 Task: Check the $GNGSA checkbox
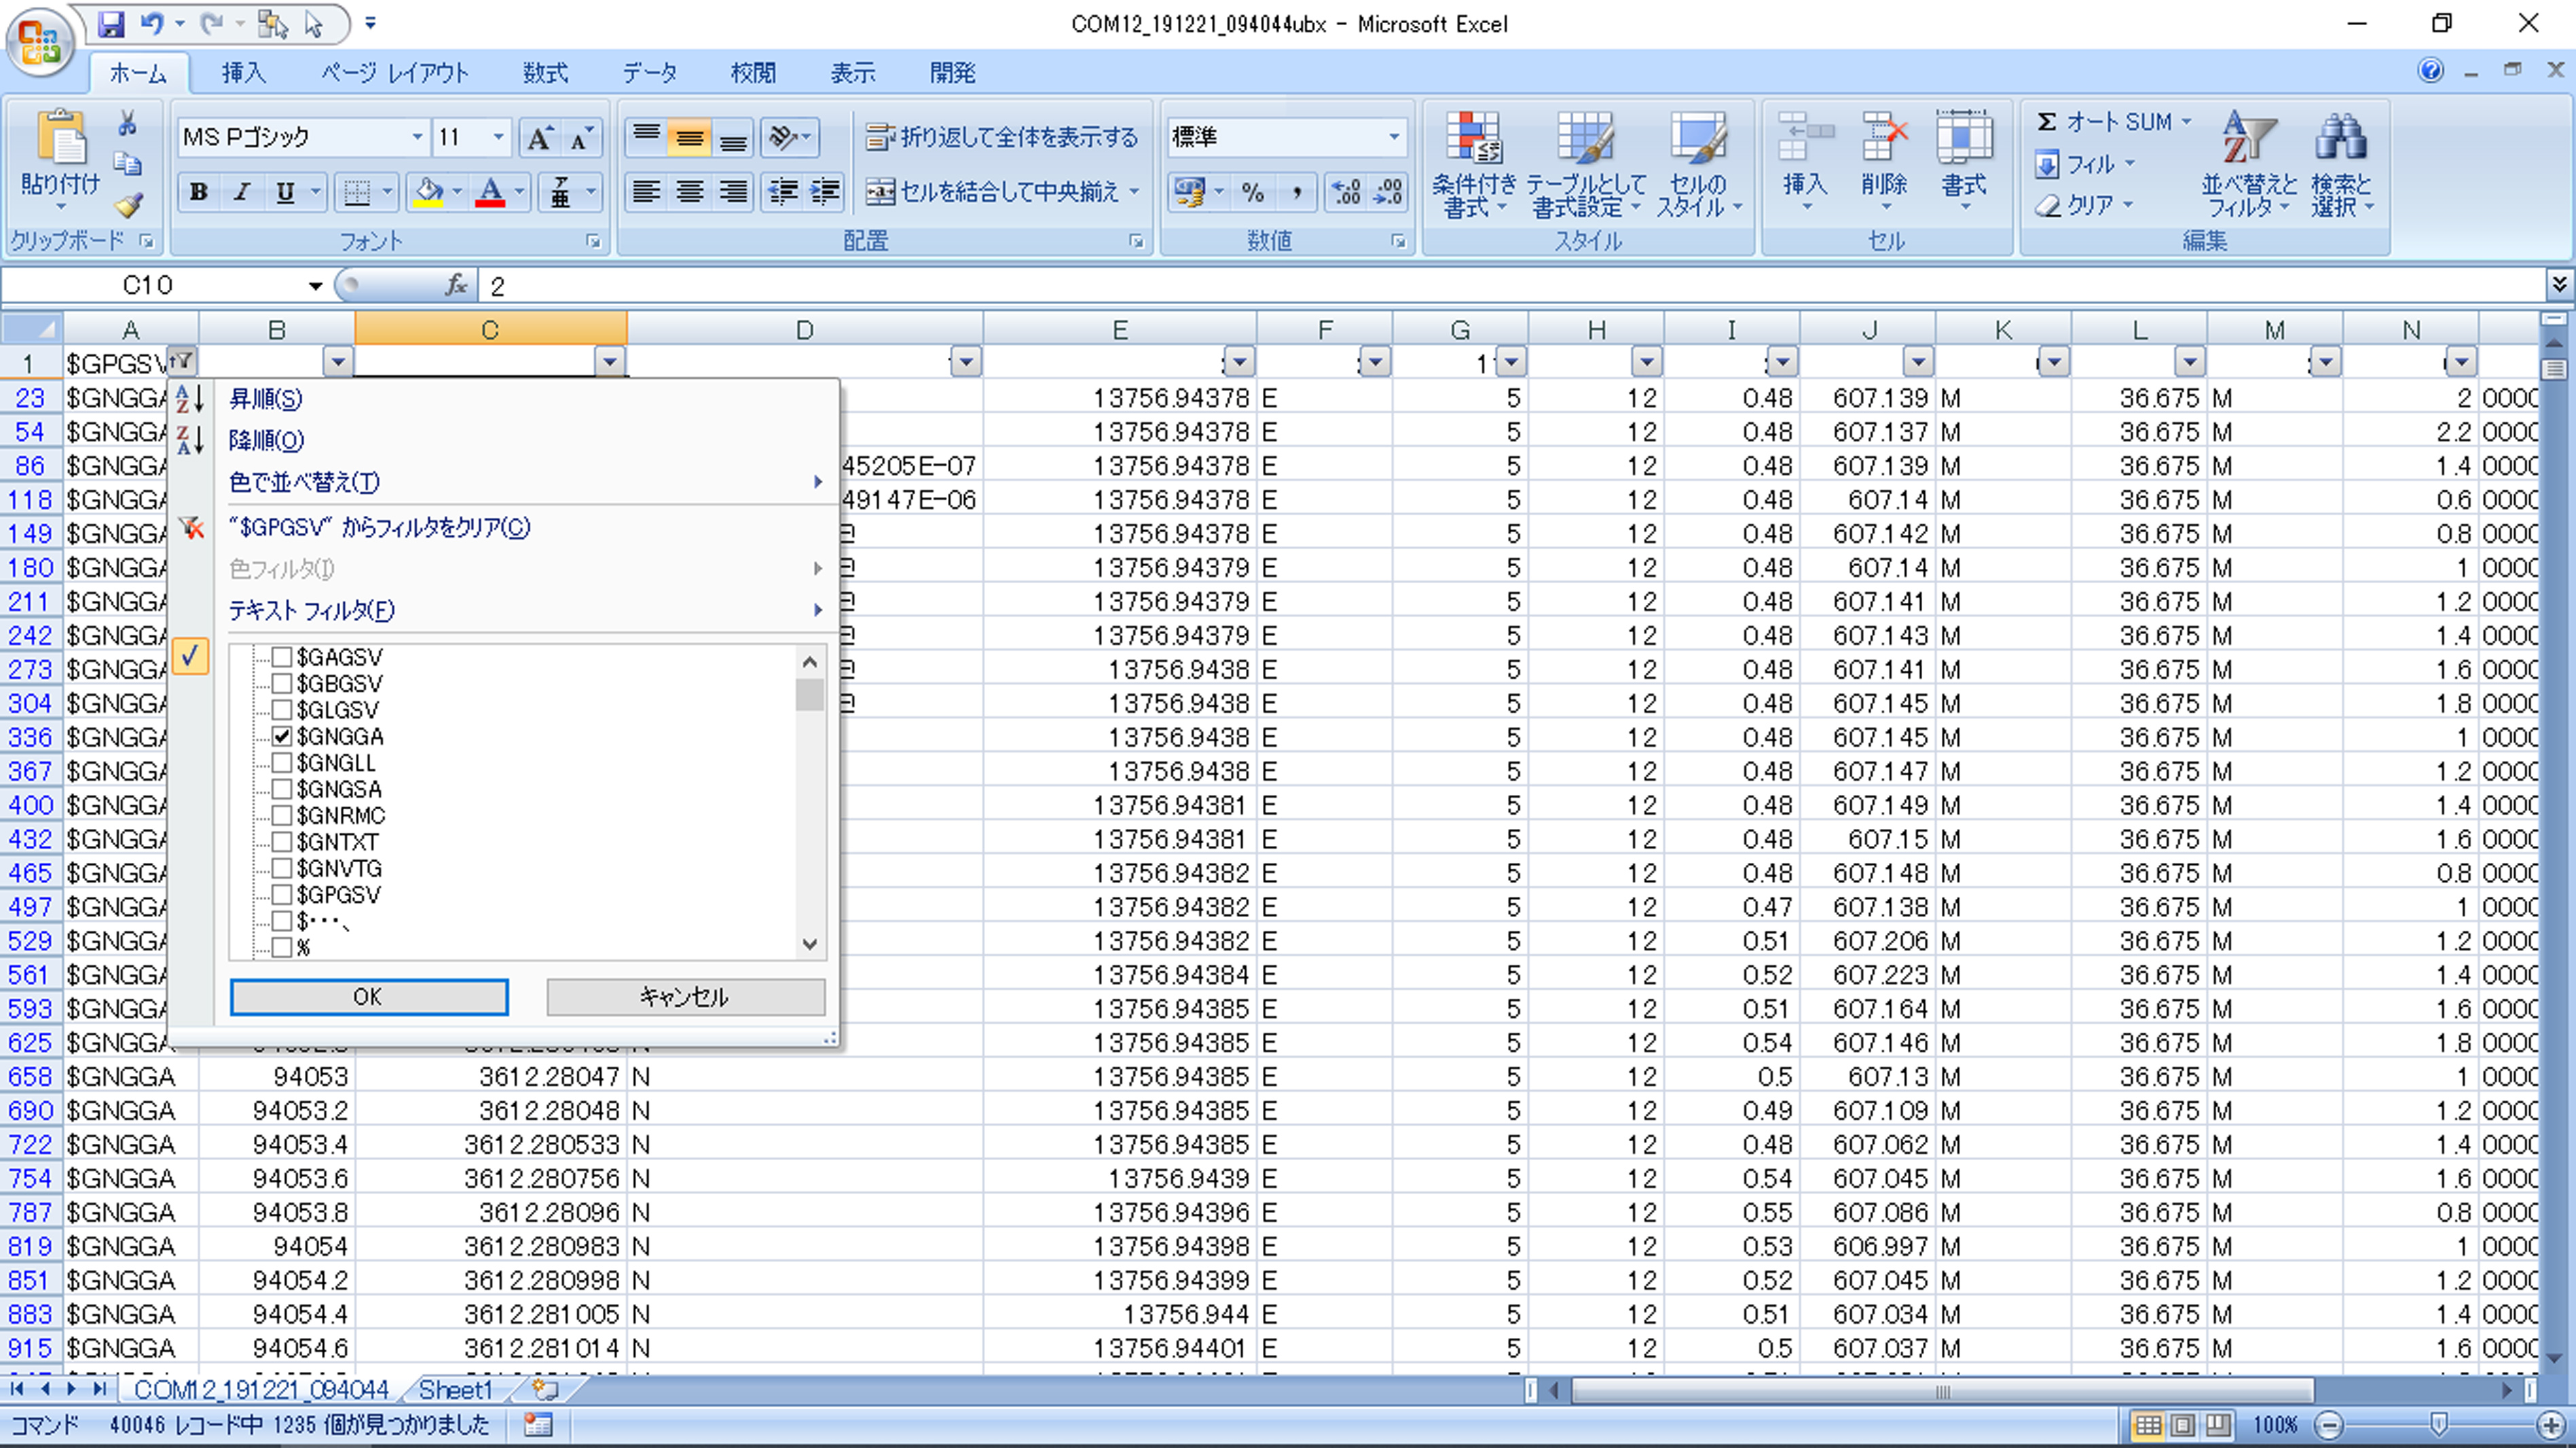click(282, 789)
